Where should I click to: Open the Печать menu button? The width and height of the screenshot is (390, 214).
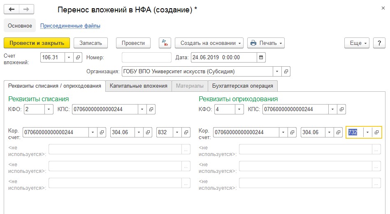[266, 43]
